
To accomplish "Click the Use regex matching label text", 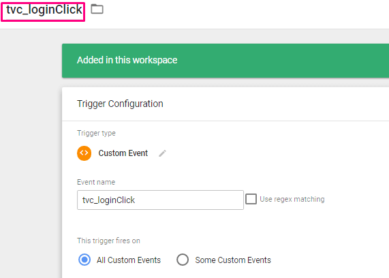I will point(292,199).
